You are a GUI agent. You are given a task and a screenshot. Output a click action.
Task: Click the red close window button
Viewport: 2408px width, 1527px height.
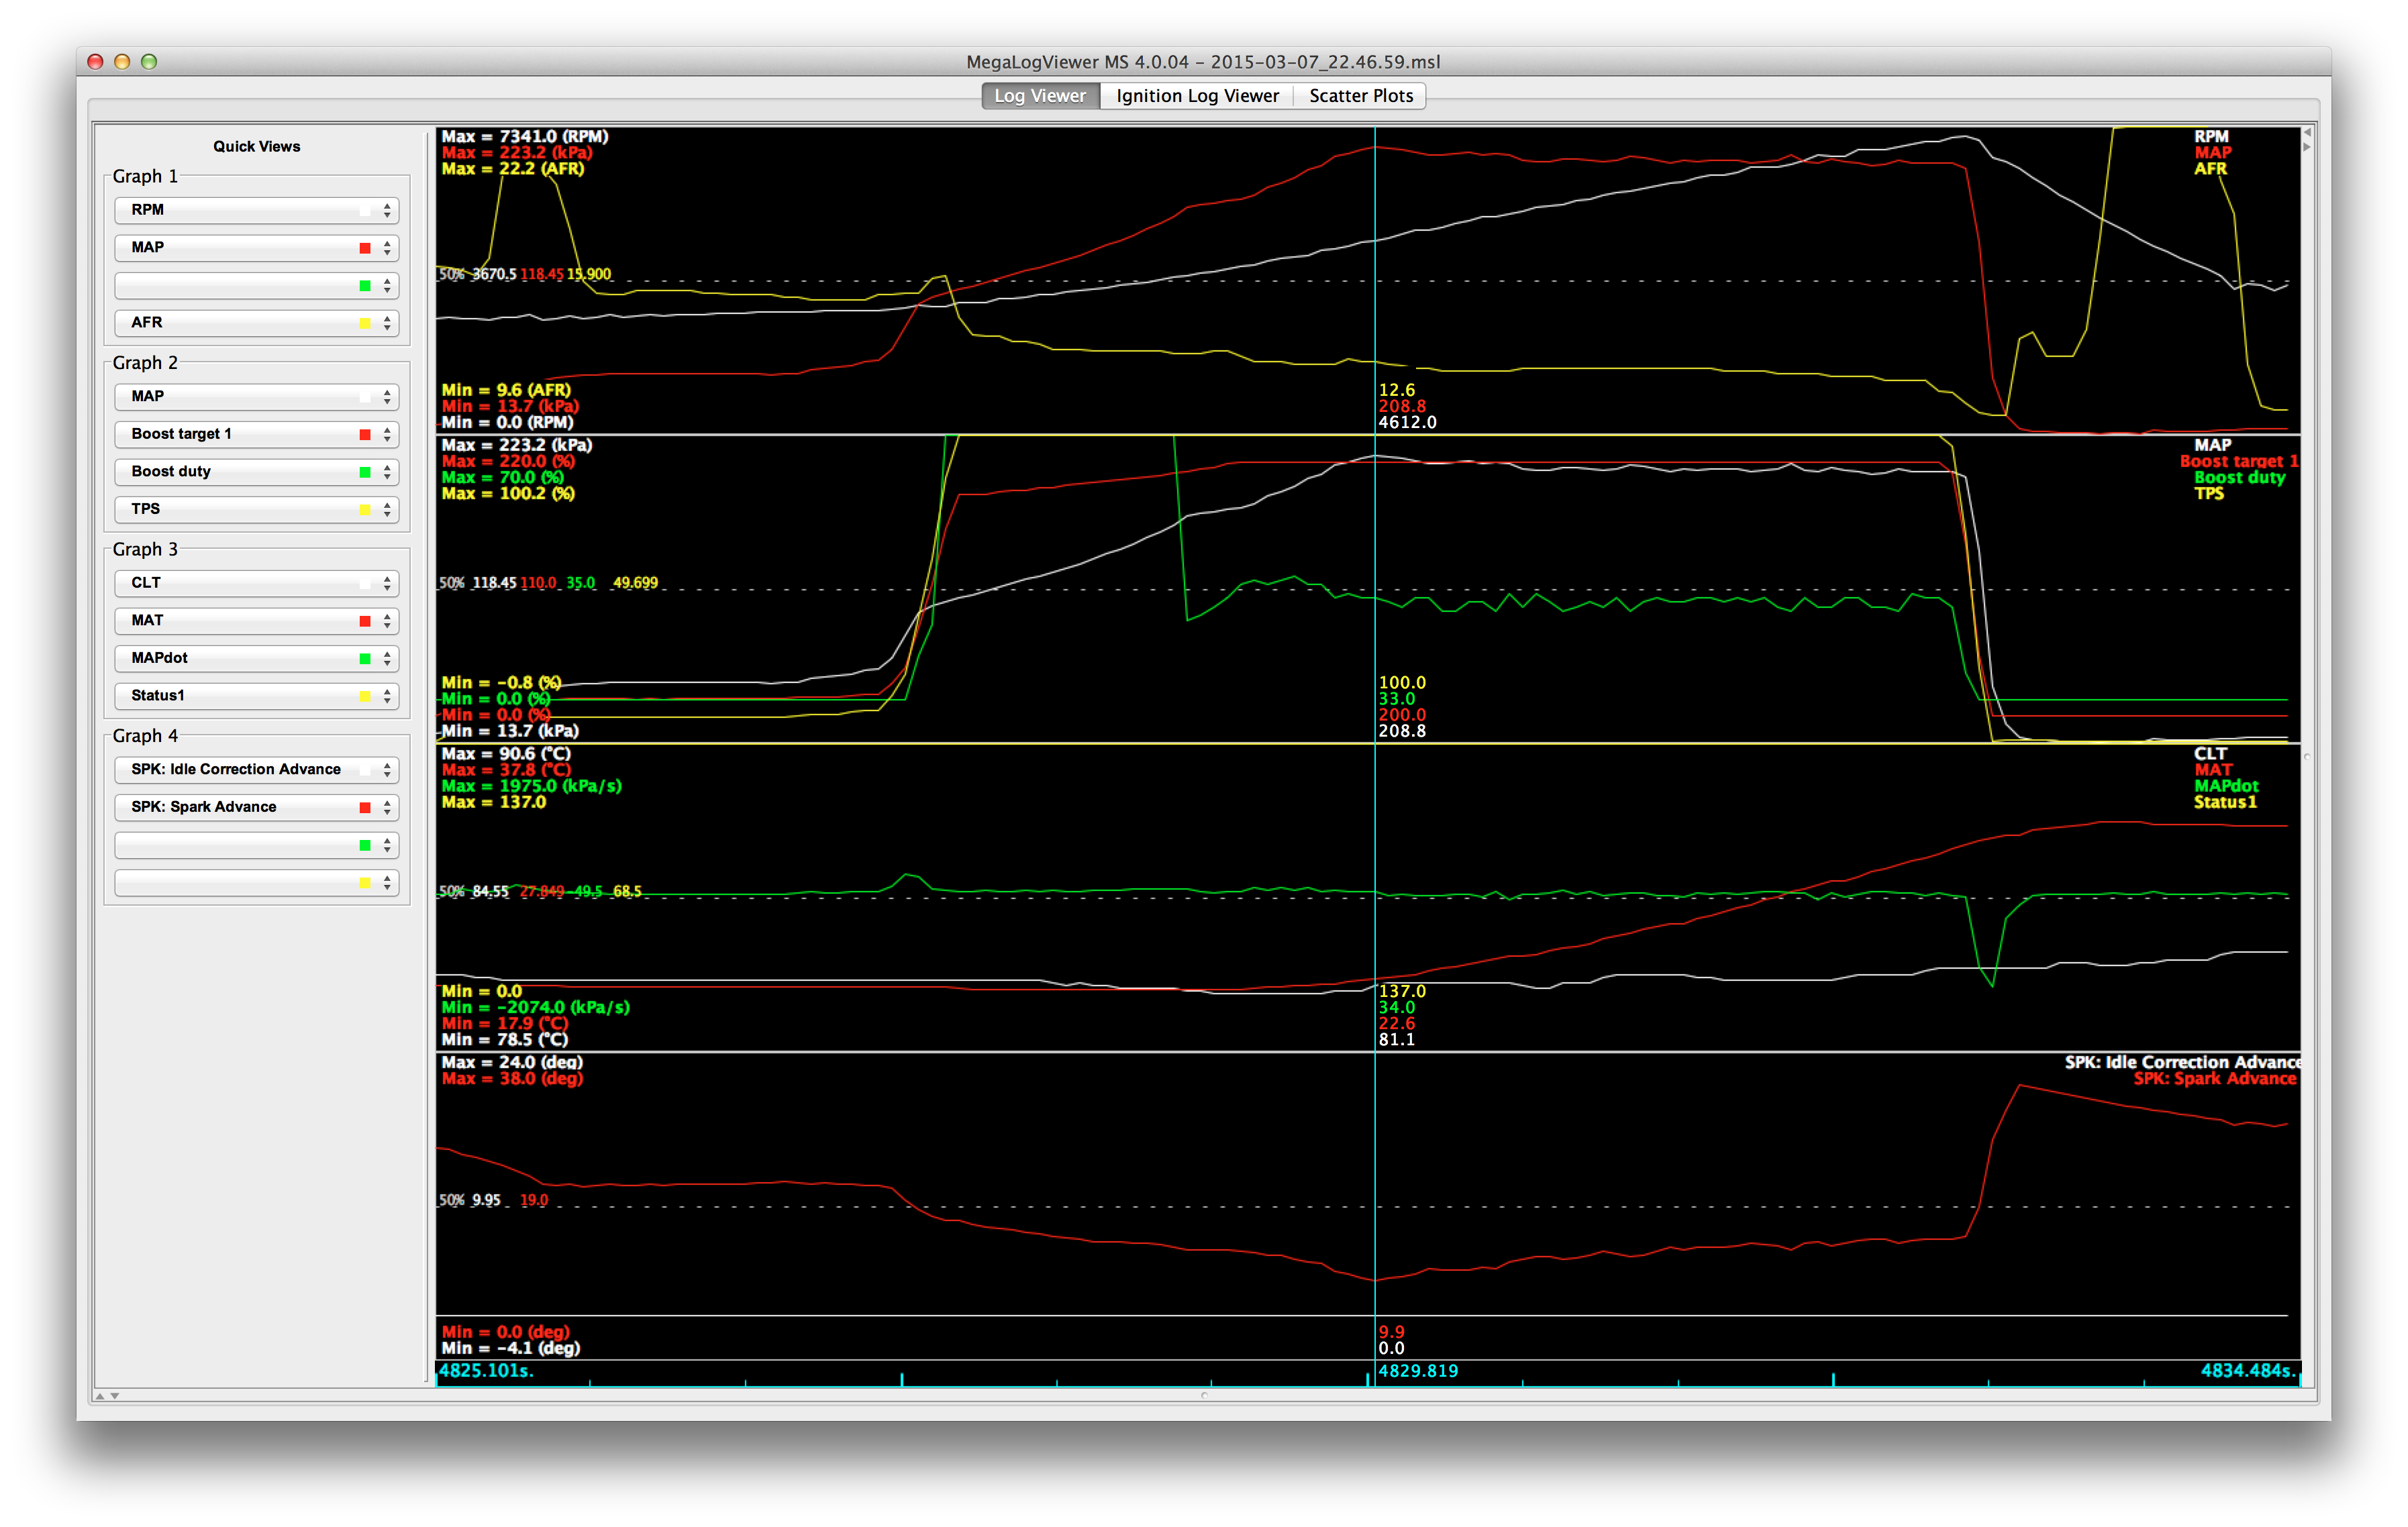[x=96, y=62]
